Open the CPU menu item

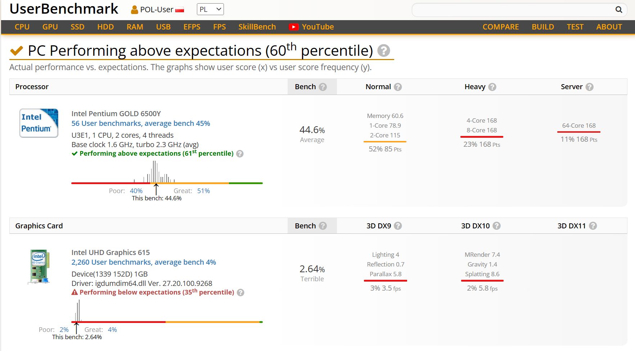pyautogui.click(x=22, y=27)
